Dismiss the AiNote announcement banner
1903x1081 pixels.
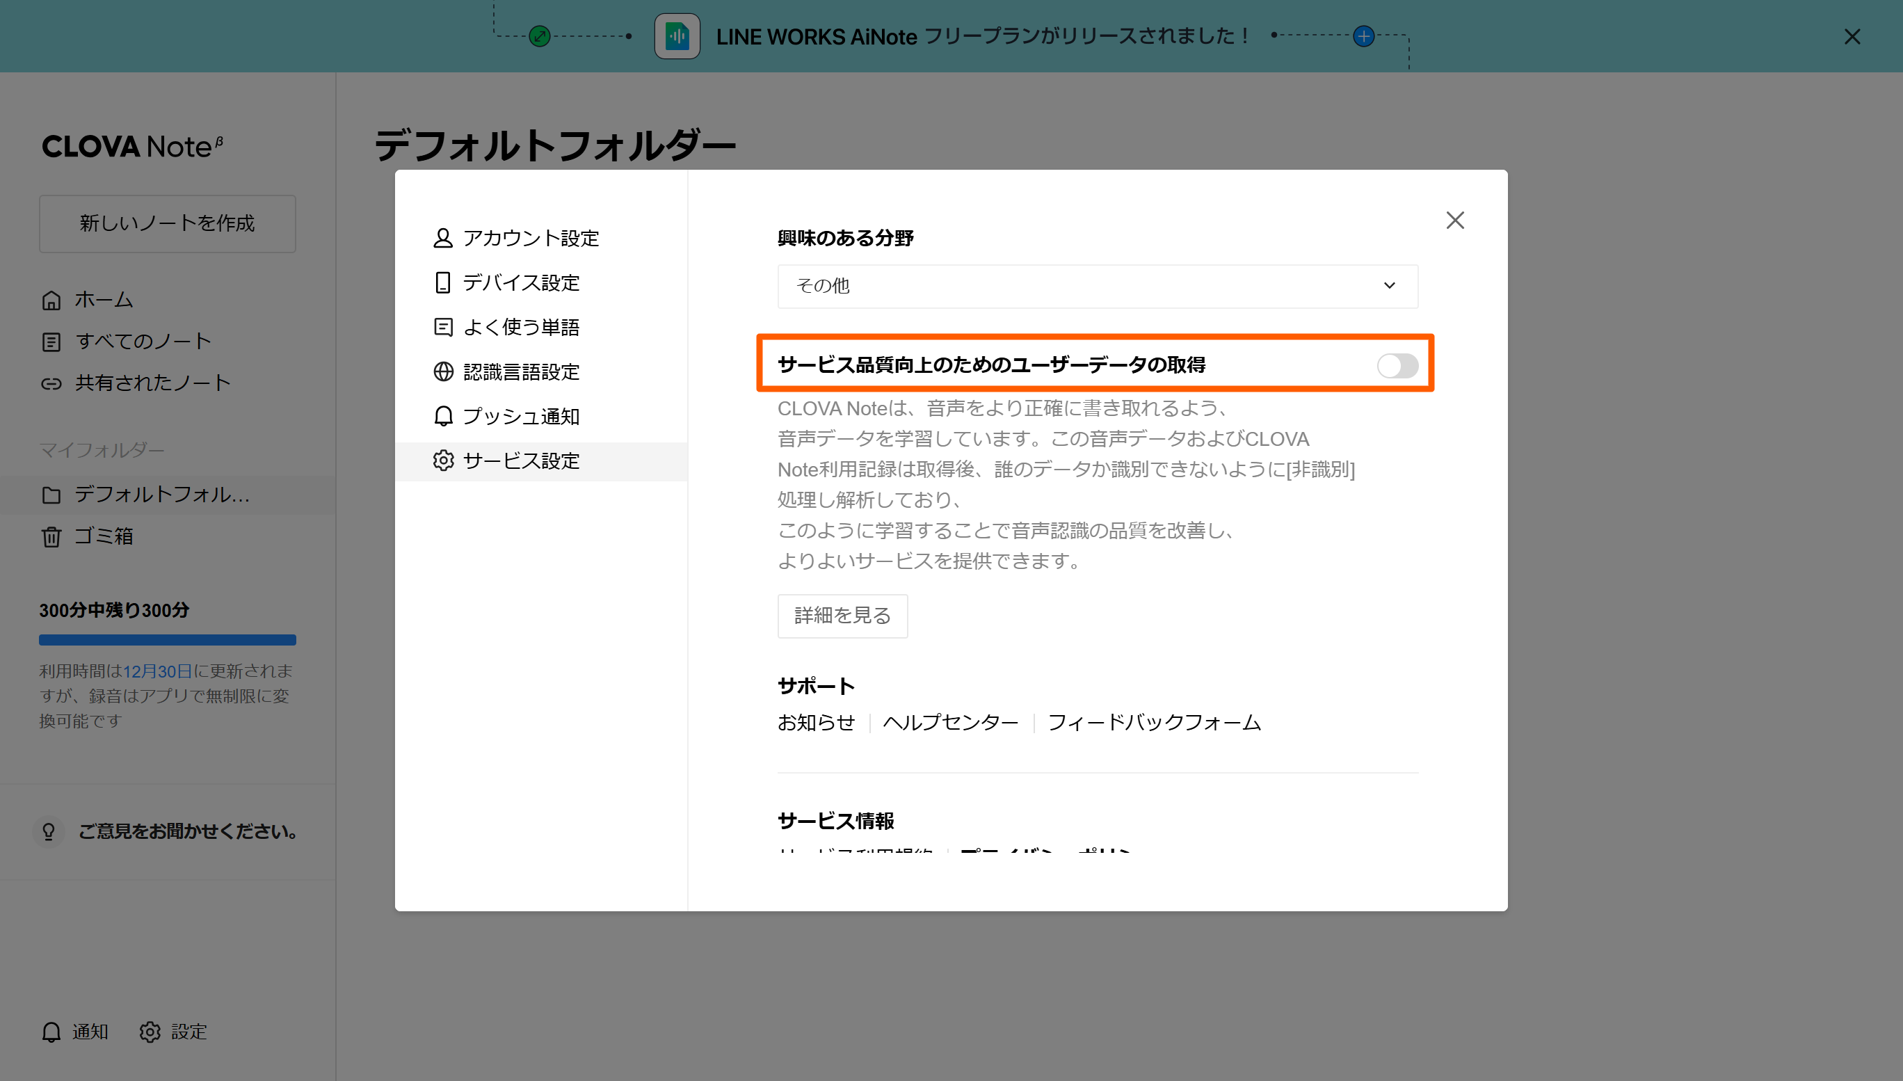point(1852,36)
